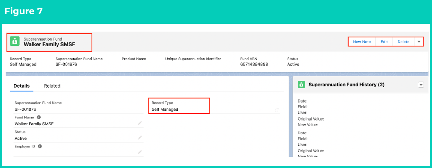
Task: Edit Status field with pencil icon
Action: click(140, 138)
